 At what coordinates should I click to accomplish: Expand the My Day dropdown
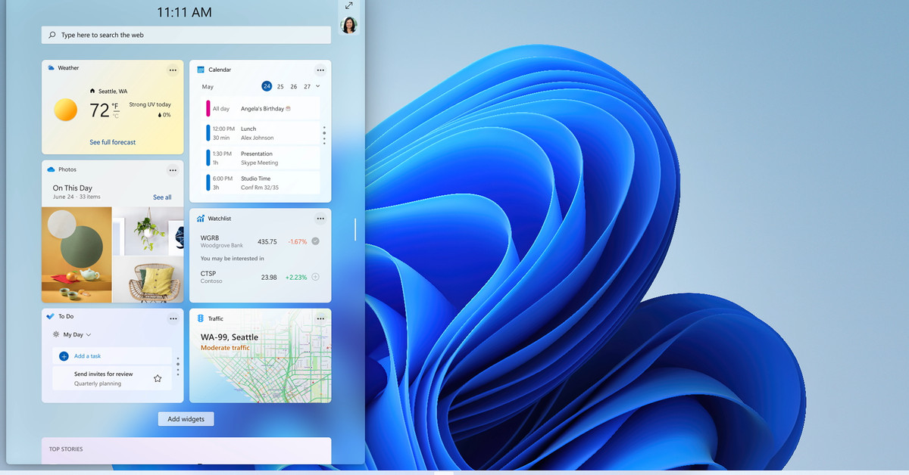pyautogui.click(x=89, y=334)
